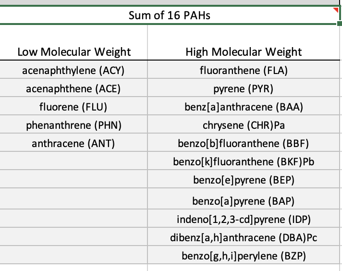Click the benzo[a]pyrene (BAP) cell

pyautogui.click(x=244, y=200)
